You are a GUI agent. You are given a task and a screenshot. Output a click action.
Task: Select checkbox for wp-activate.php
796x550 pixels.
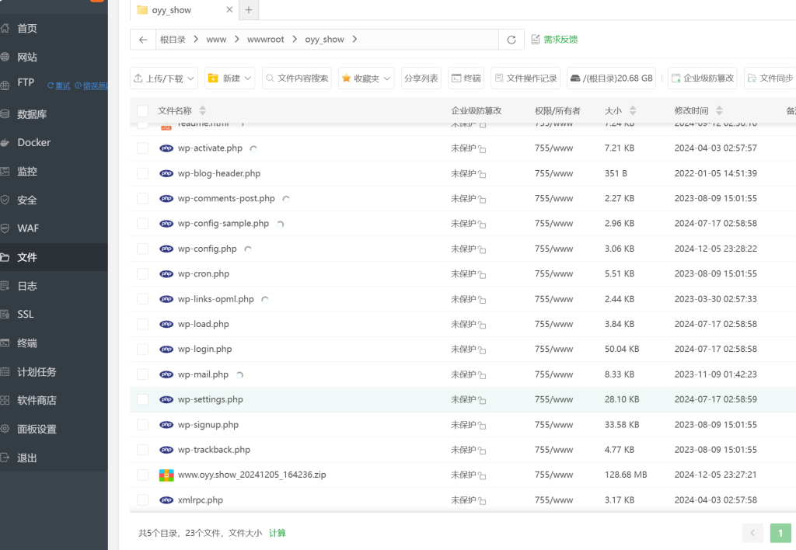(143, 148)
